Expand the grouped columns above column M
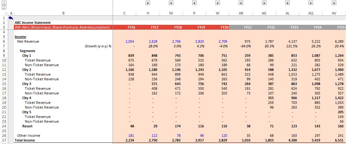 point(171,3)
